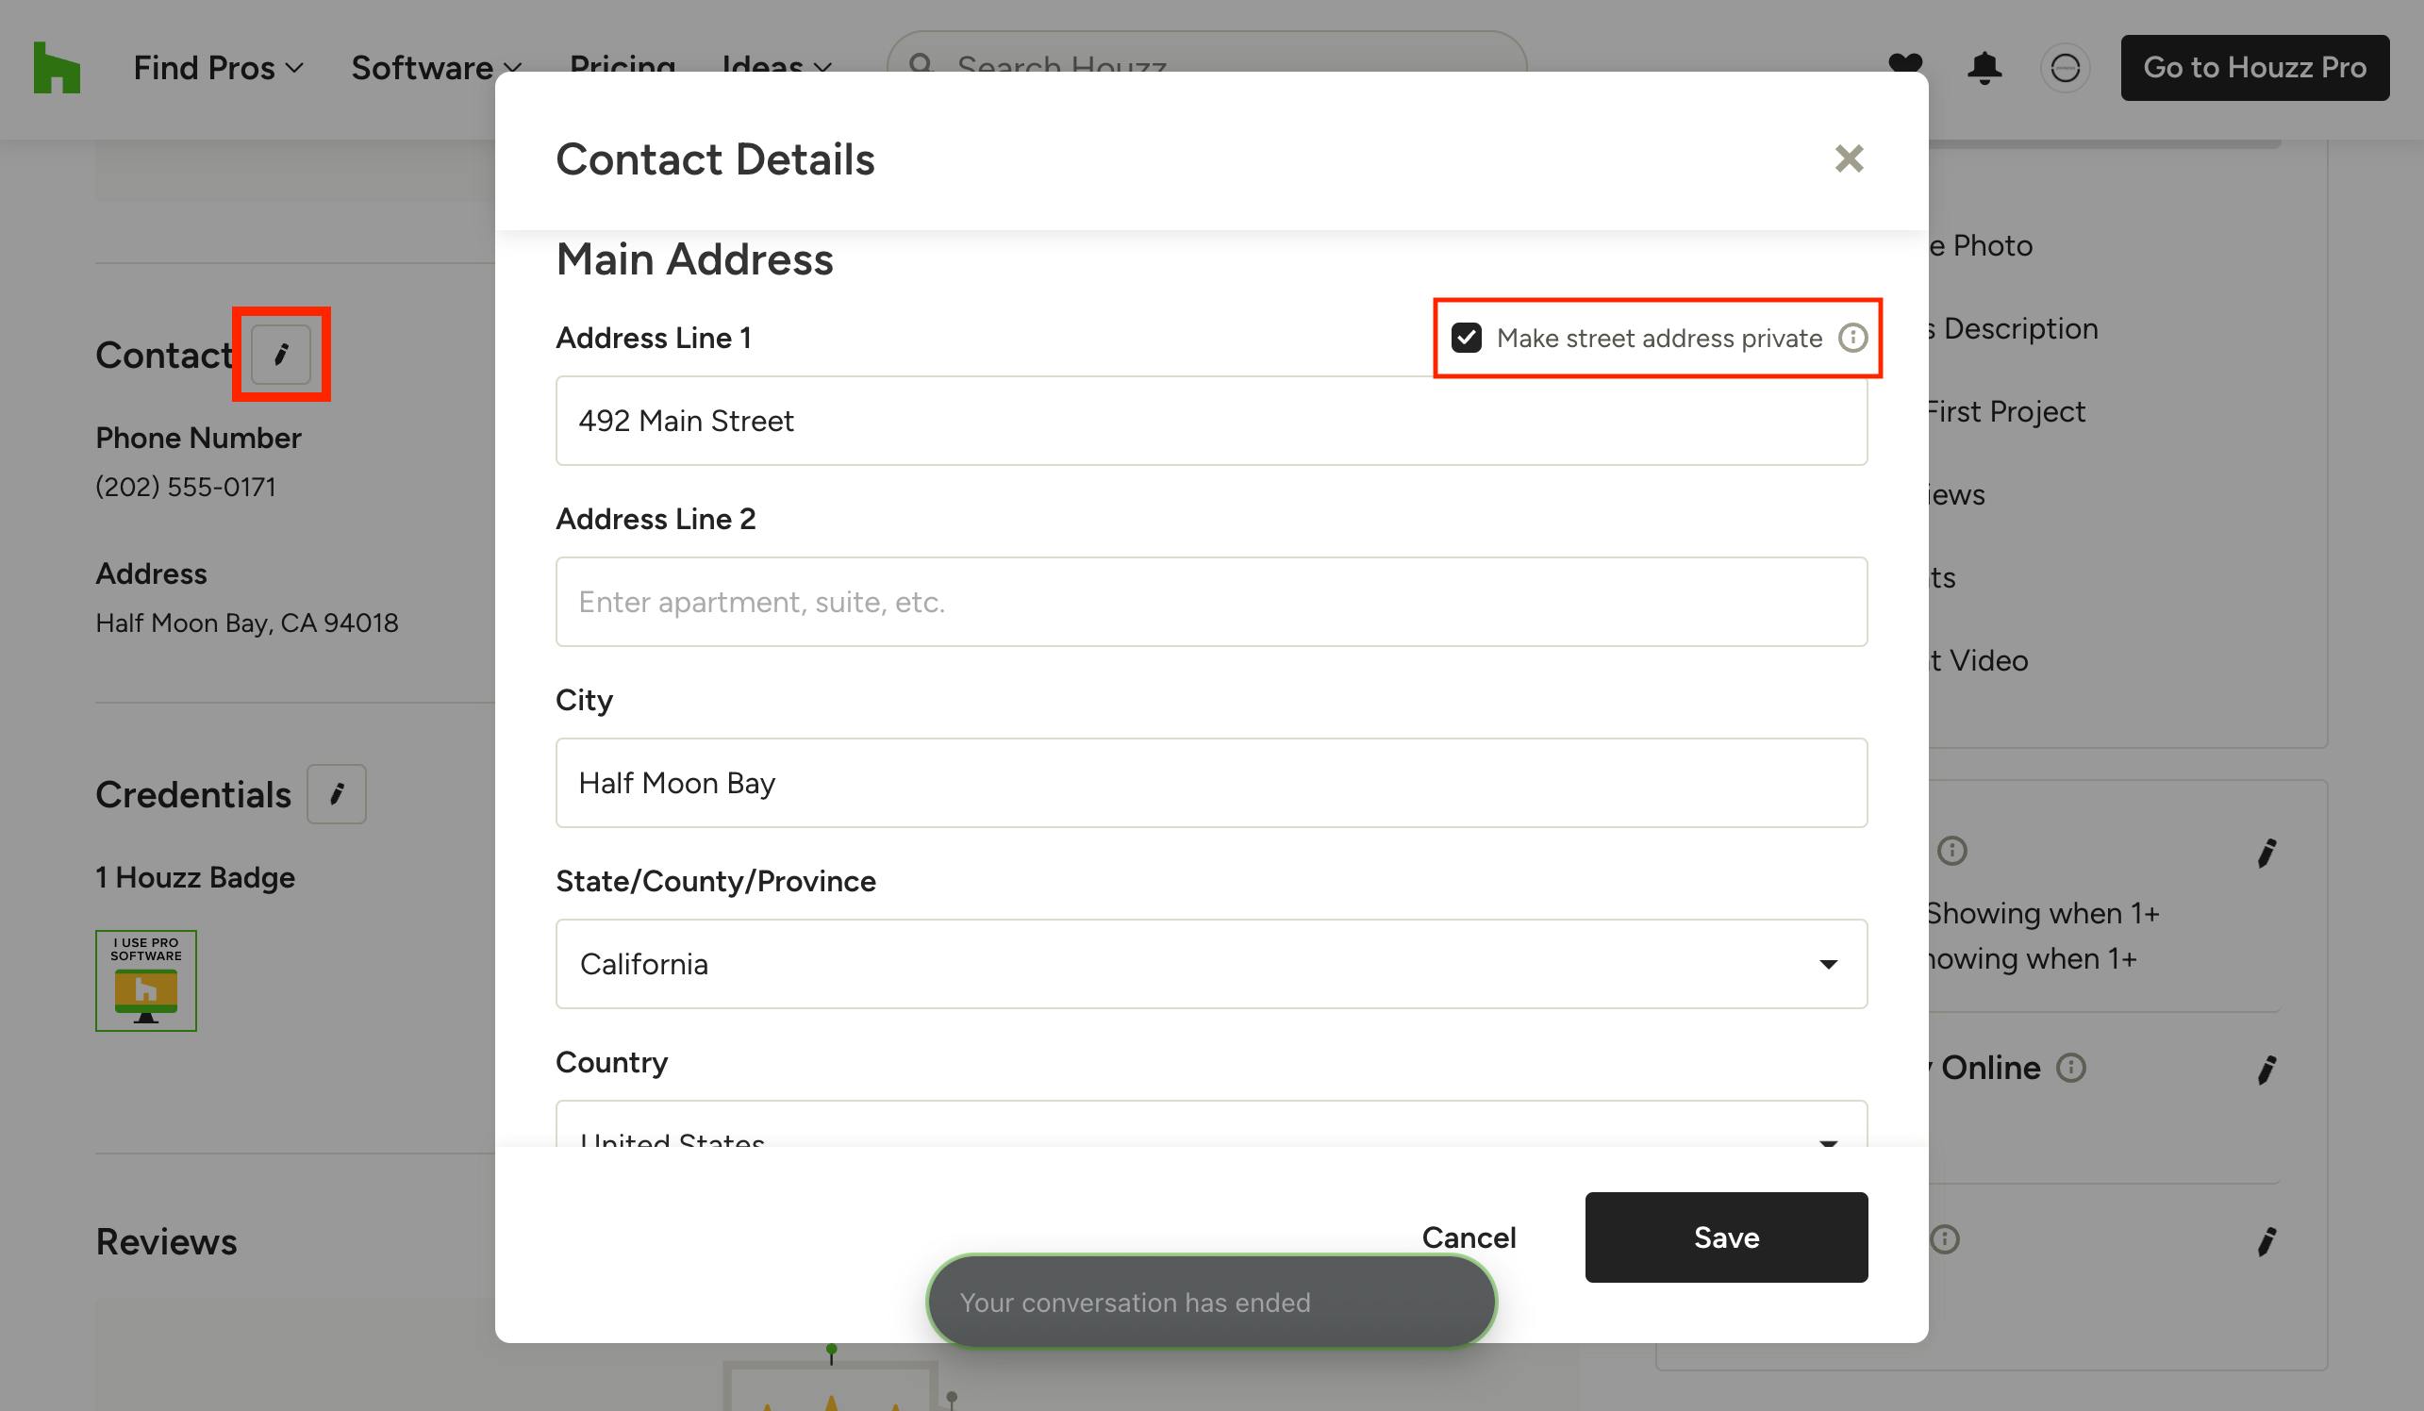Open the Software menu
The image size is (2424, 1411).
(x=437, y=68)
